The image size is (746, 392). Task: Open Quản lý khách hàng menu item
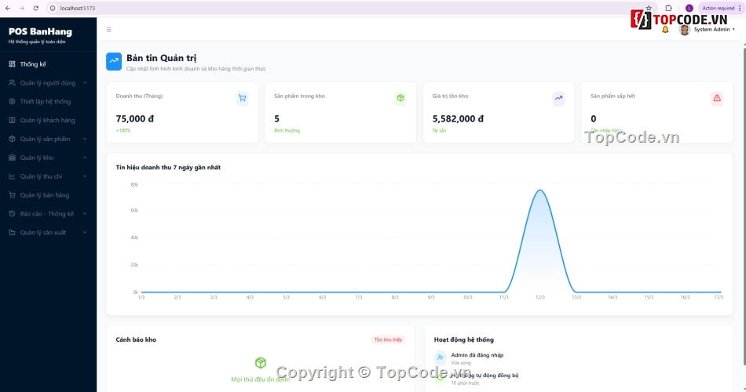pos(47,120)
